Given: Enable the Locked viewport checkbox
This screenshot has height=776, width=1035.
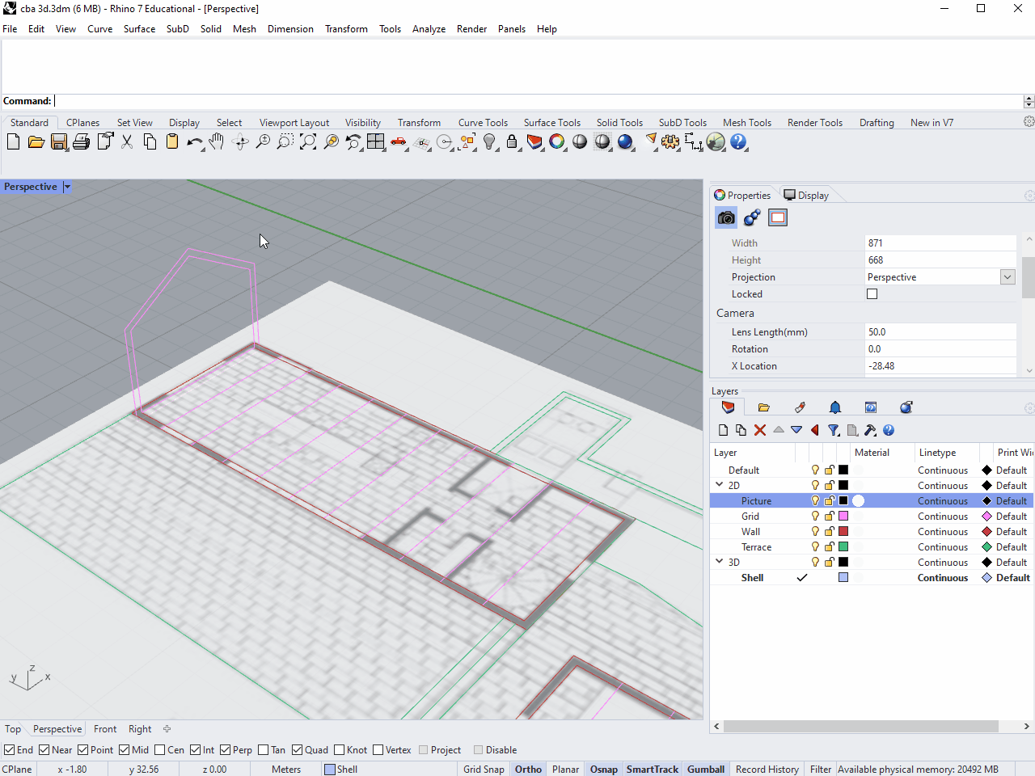Looking at the screenshot, I should click(872, 294).
